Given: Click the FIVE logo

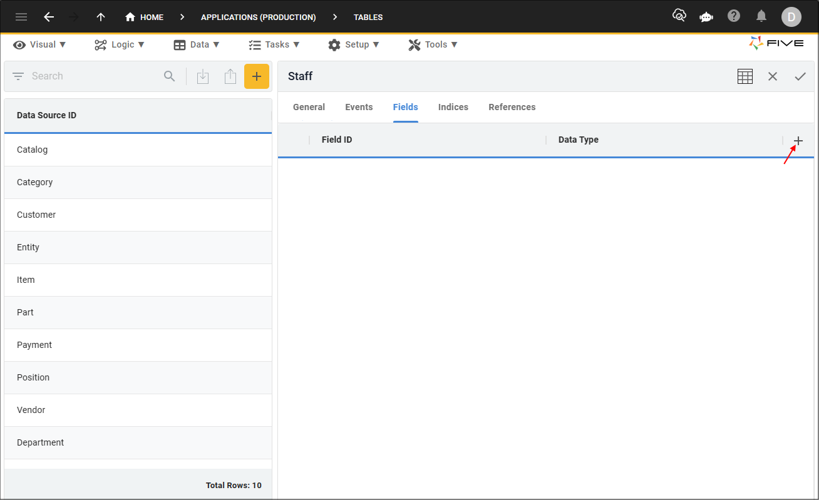Looking at the screenshot, I should pos(776,43).
